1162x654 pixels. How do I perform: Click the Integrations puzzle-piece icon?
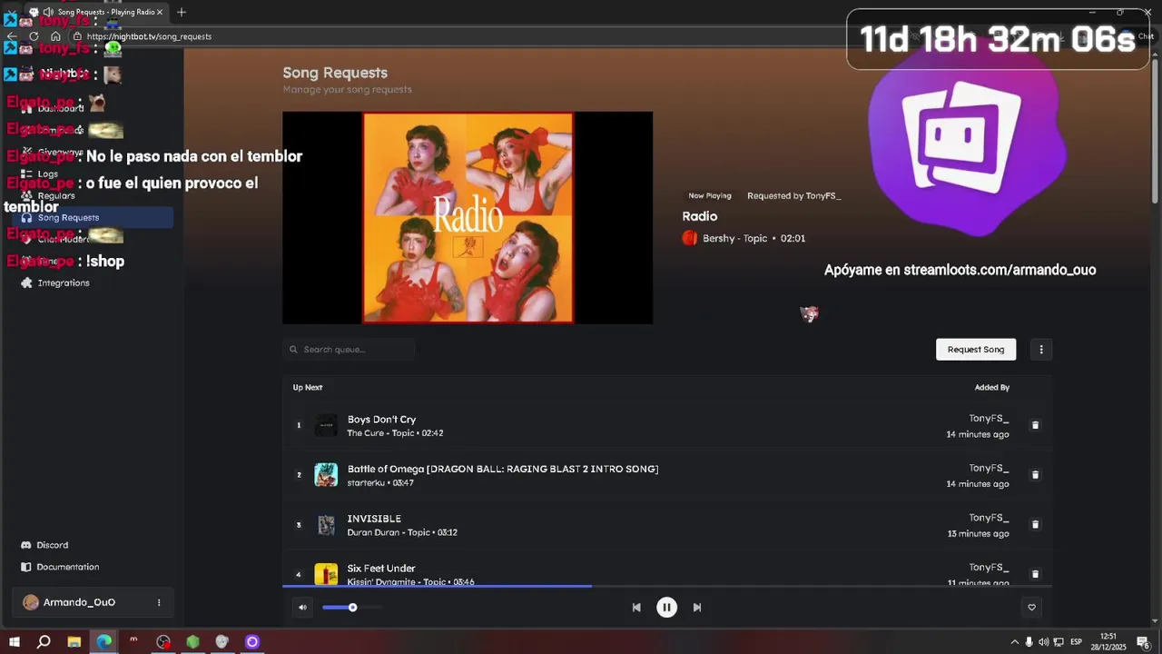[26, 282]
